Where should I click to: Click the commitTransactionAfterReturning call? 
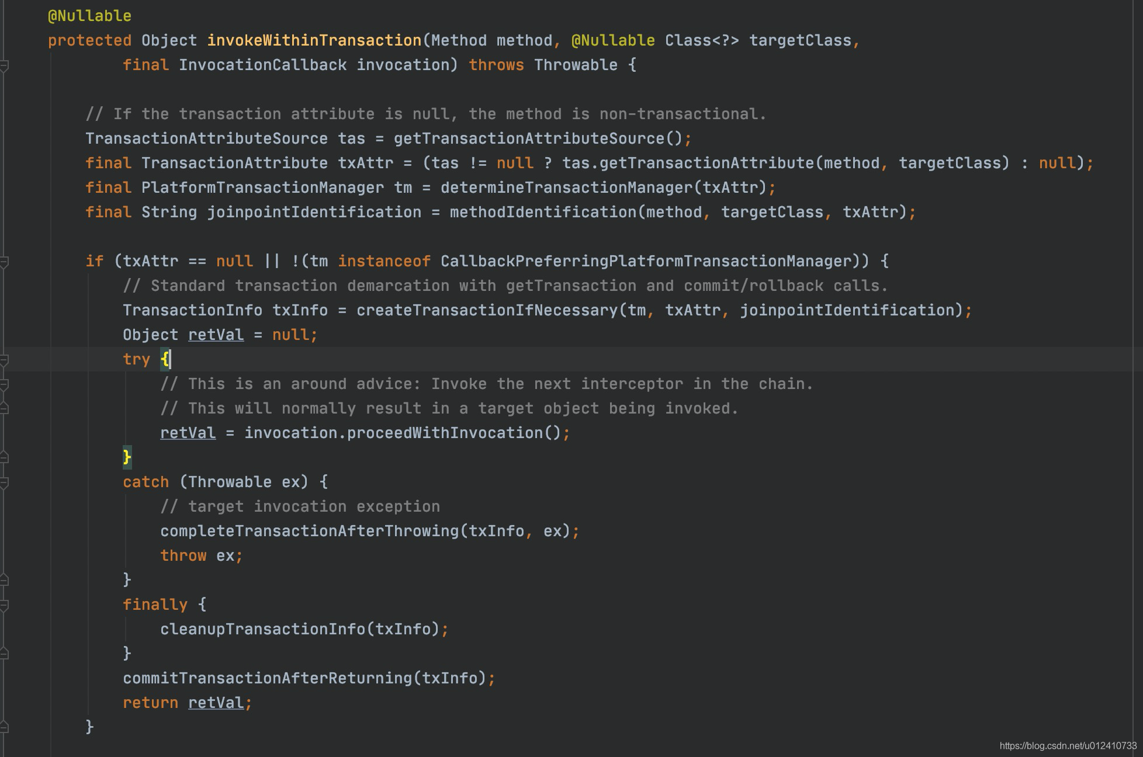(x=267, y=678)
